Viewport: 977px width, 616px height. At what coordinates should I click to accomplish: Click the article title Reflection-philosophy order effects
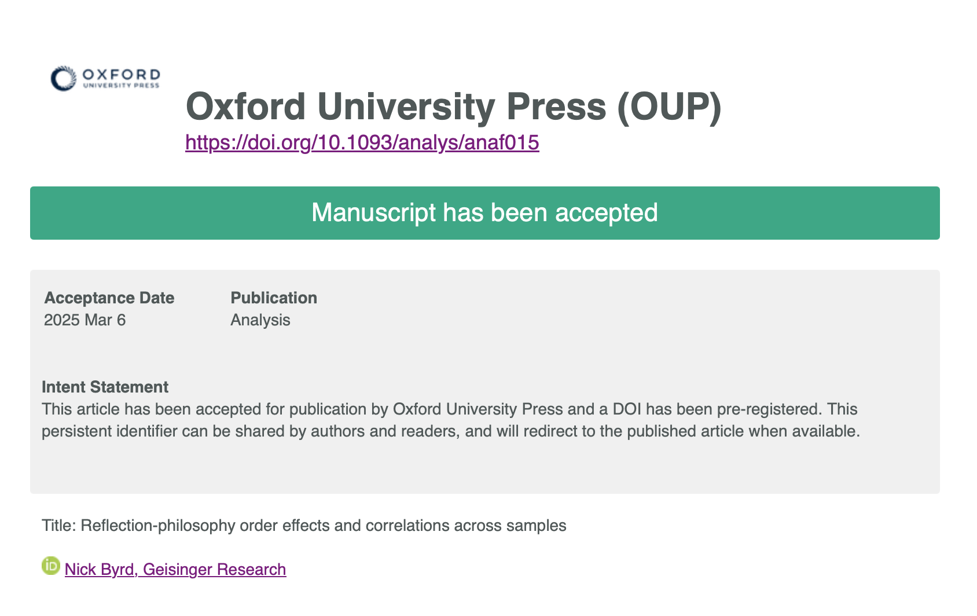coord(324,526)
